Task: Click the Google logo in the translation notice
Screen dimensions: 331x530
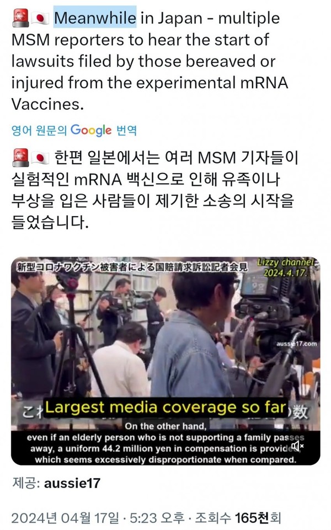Action: pyautogui.click(x=91, y=130)
